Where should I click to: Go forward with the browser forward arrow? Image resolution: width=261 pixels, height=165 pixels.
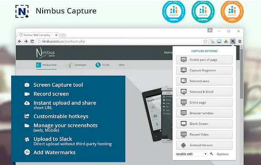click(26, 41)
